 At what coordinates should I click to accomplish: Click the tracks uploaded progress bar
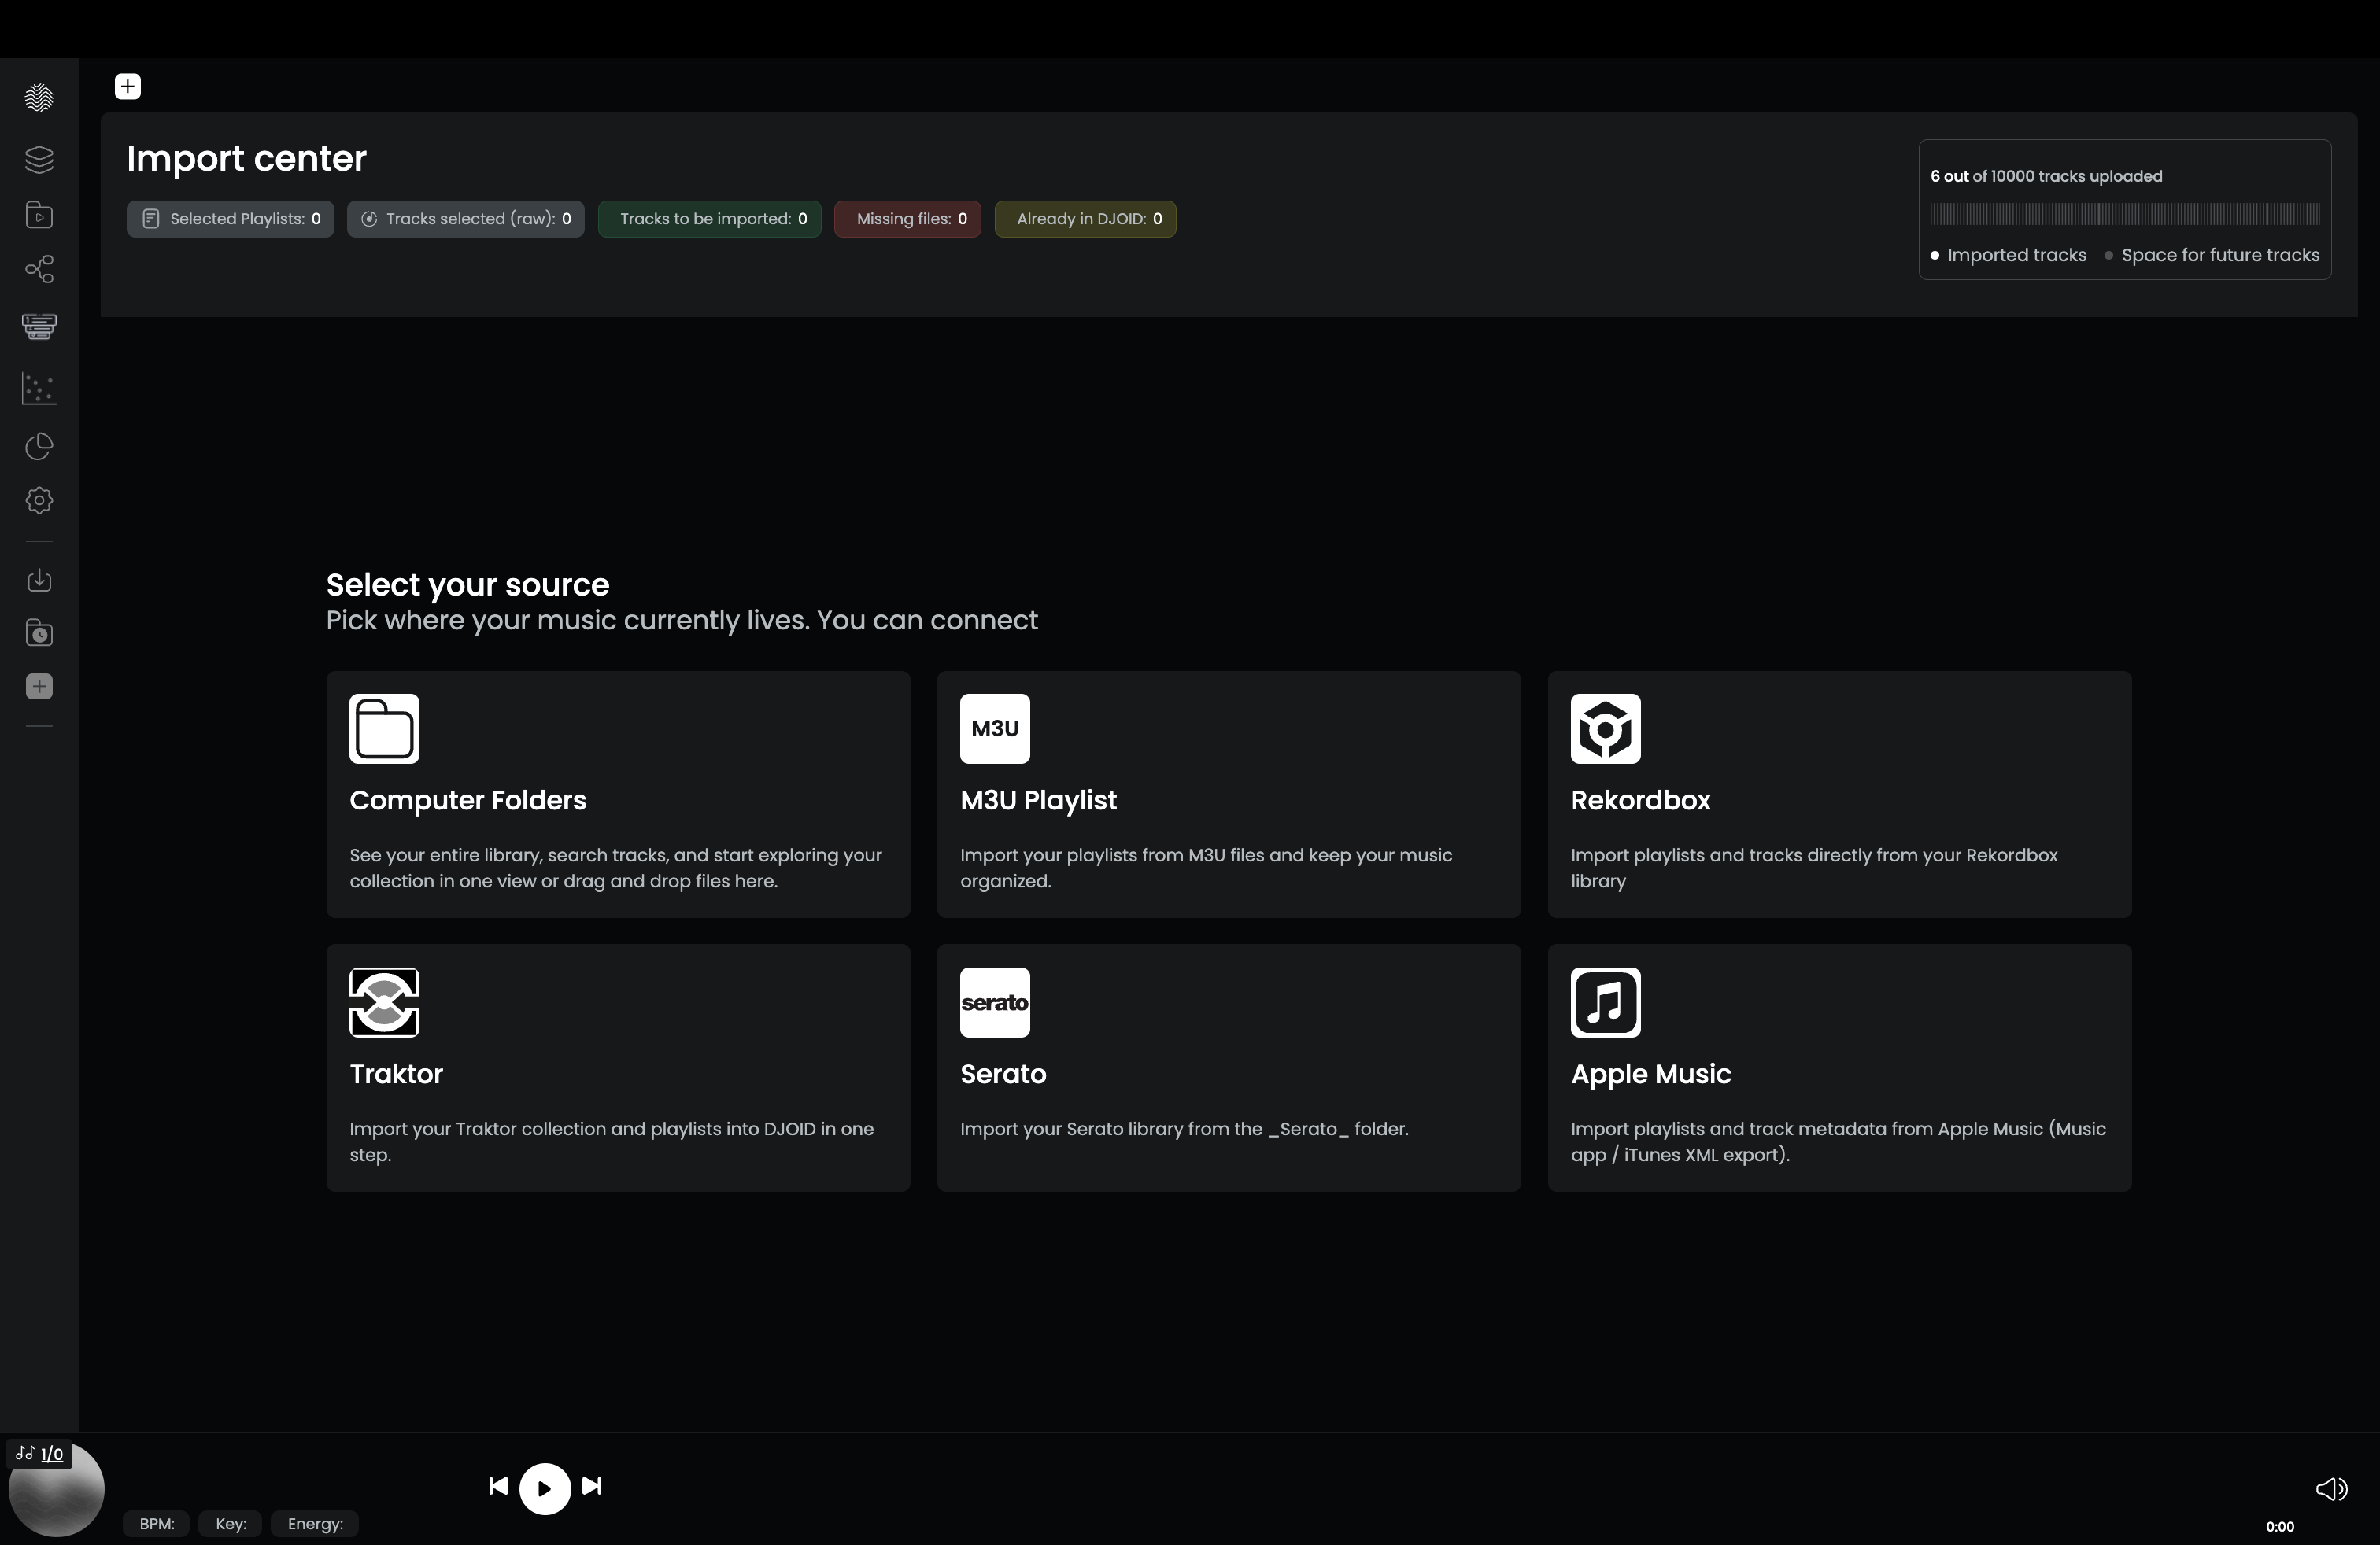click(x=2125, y=214)
